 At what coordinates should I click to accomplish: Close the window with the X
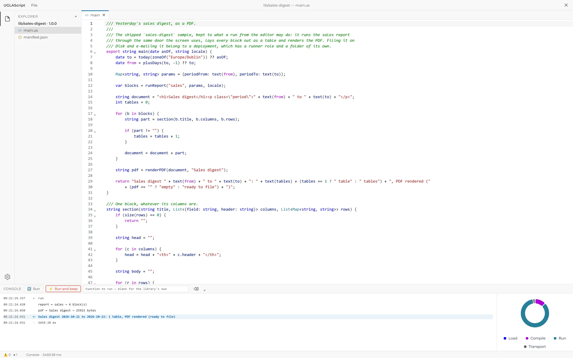pos(566,5)
